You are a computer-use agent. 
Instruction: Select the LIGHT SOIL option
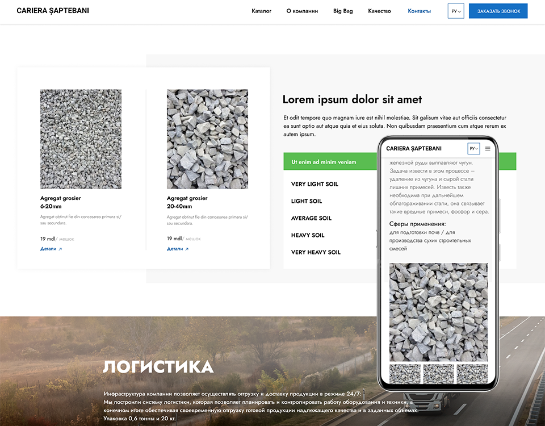307,201
